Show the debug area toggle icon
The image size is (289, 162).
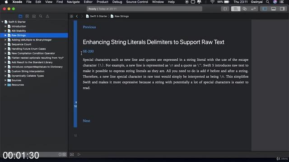(72, 154)
